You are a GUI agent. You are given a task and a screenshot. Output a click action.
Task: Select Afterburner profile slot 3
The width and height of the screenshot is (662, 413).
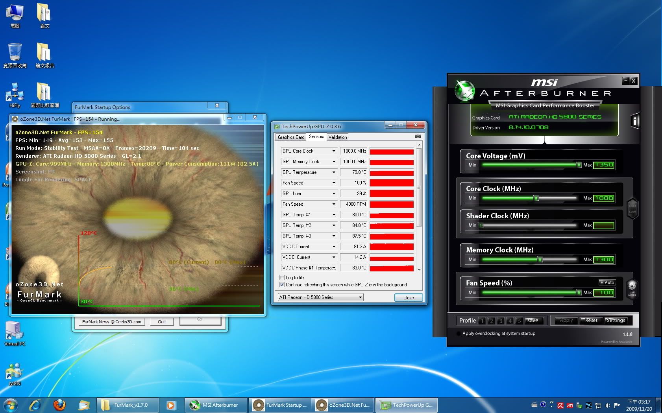(501, 321)
